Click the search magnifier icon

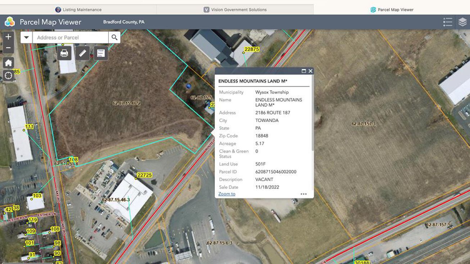pyautogui.click(x=114, y=37)
